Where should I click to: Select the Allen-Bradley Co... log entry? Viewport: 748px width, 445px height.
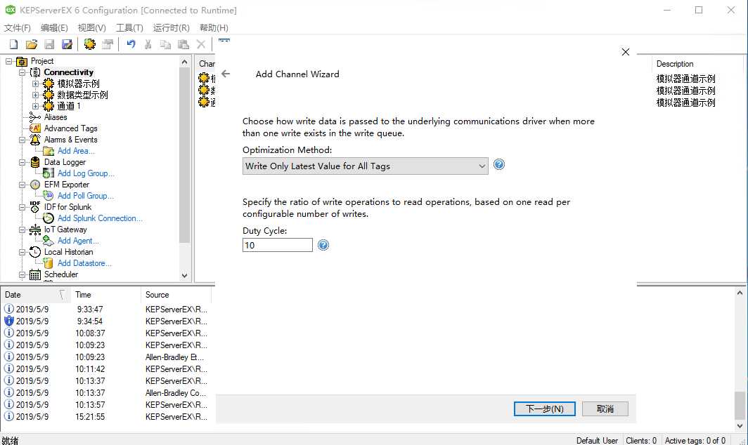tap(106, 392)
